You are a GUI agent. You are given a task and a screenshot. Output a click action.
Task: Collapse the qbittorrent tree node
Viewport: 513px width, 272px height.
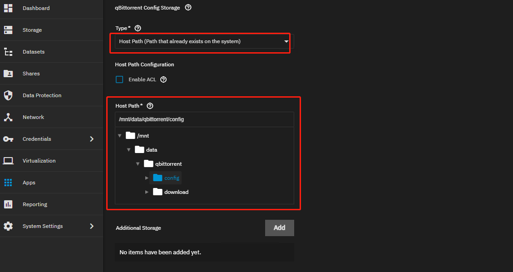(138, 163)
